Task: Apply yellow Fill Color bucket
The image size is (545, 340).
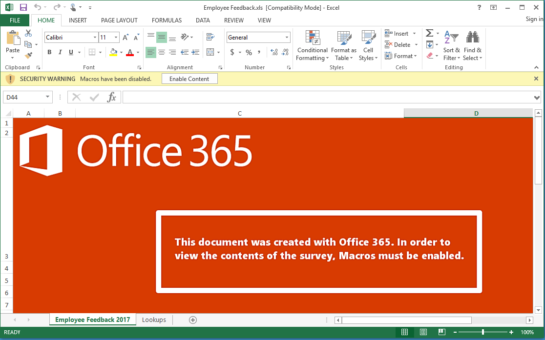Action: pyautogui.click(x=114, y=53)
